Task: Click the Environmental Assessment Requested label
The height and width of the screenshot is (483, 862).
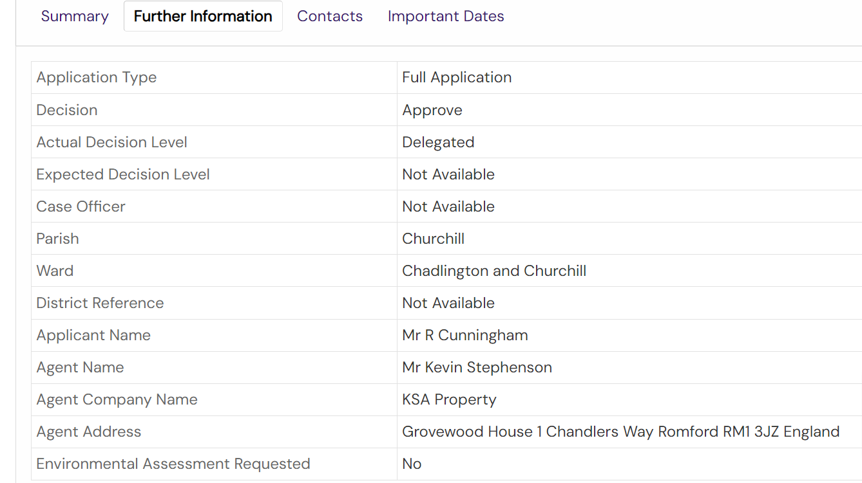Action: [x=173, y=464]
